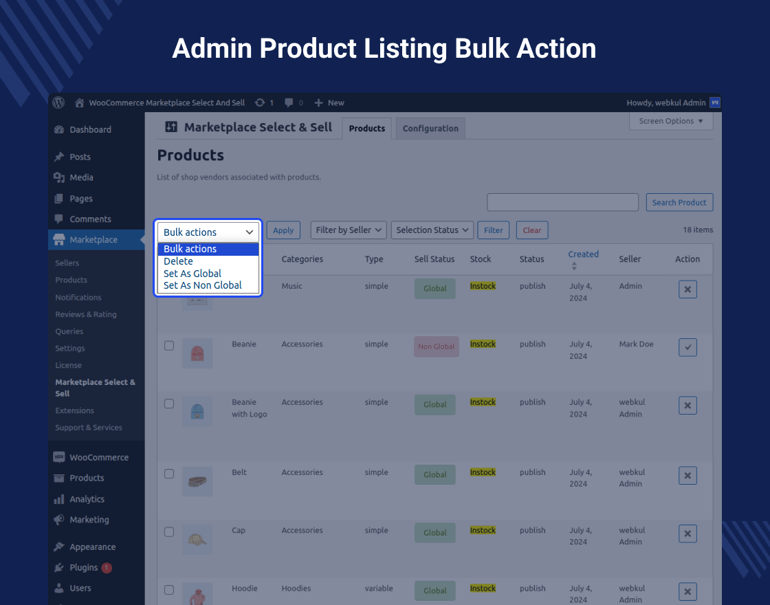The image size is (770, 605).
Task: Switch to the Products tab
Action: 367,128
